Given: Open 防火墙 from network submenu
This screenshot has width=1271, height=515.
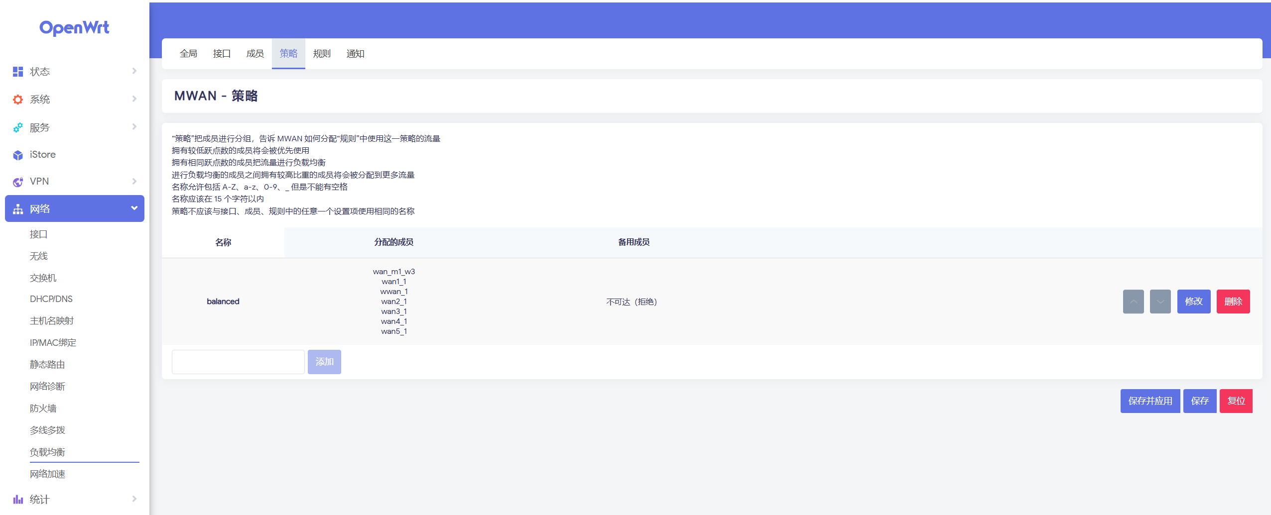Looking at the screenshot, I should point(43,409).
